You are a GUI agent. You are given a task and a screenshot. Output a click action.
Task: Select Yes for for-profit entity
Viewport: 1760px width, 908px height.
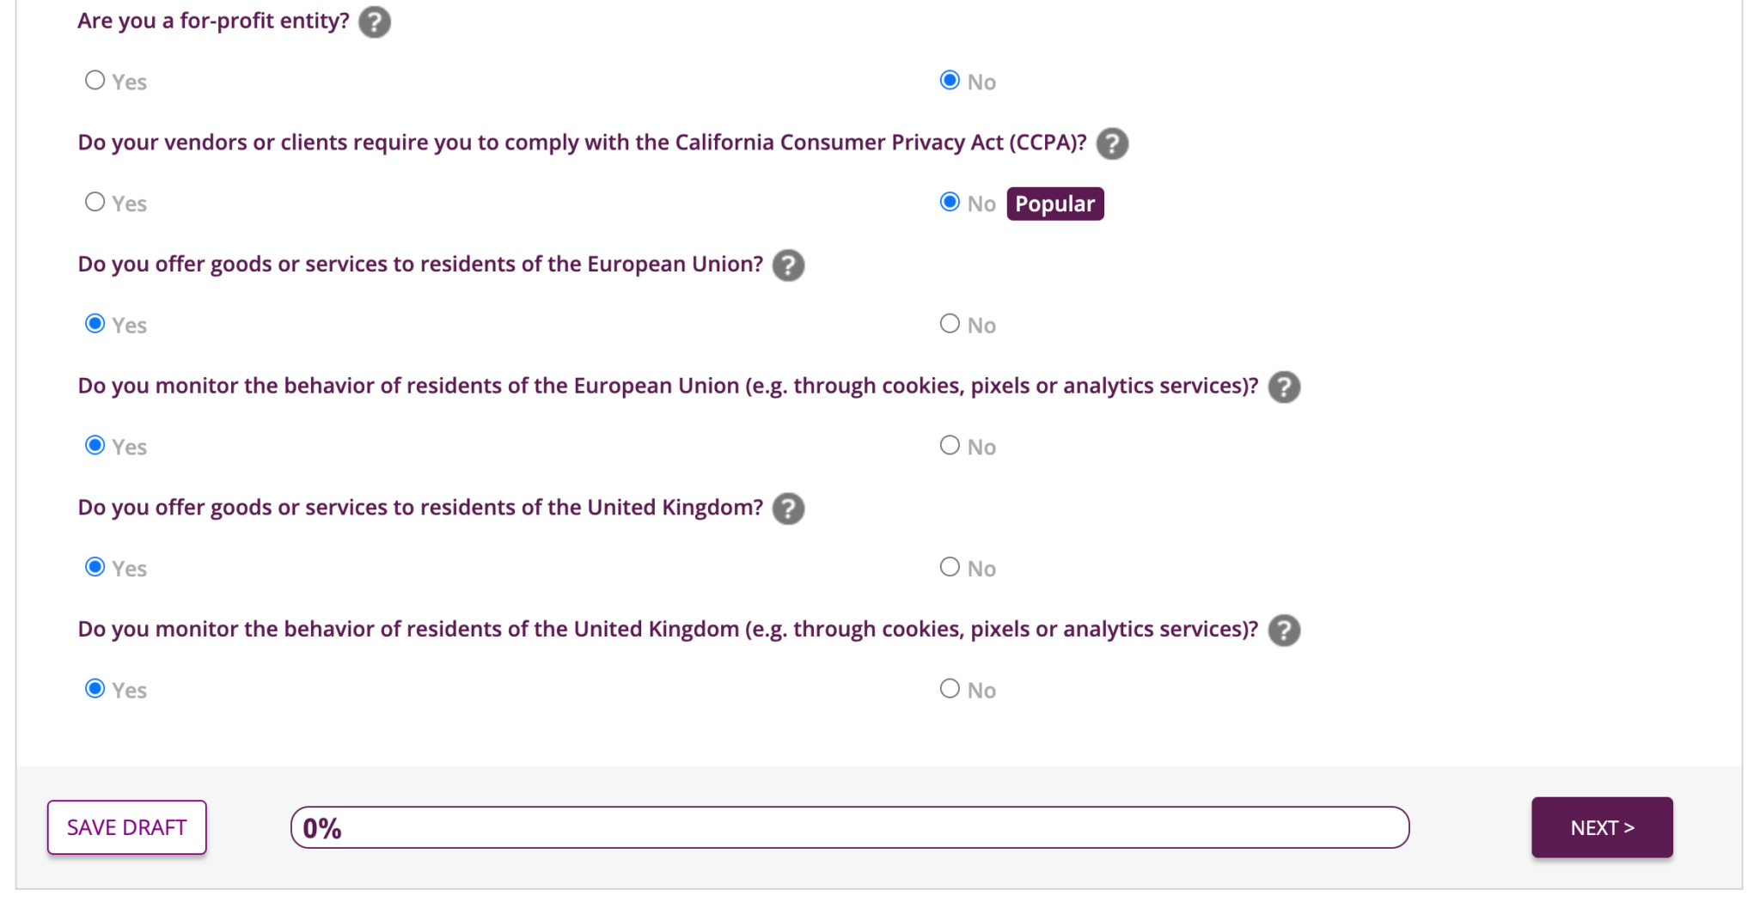click(95, 81)
